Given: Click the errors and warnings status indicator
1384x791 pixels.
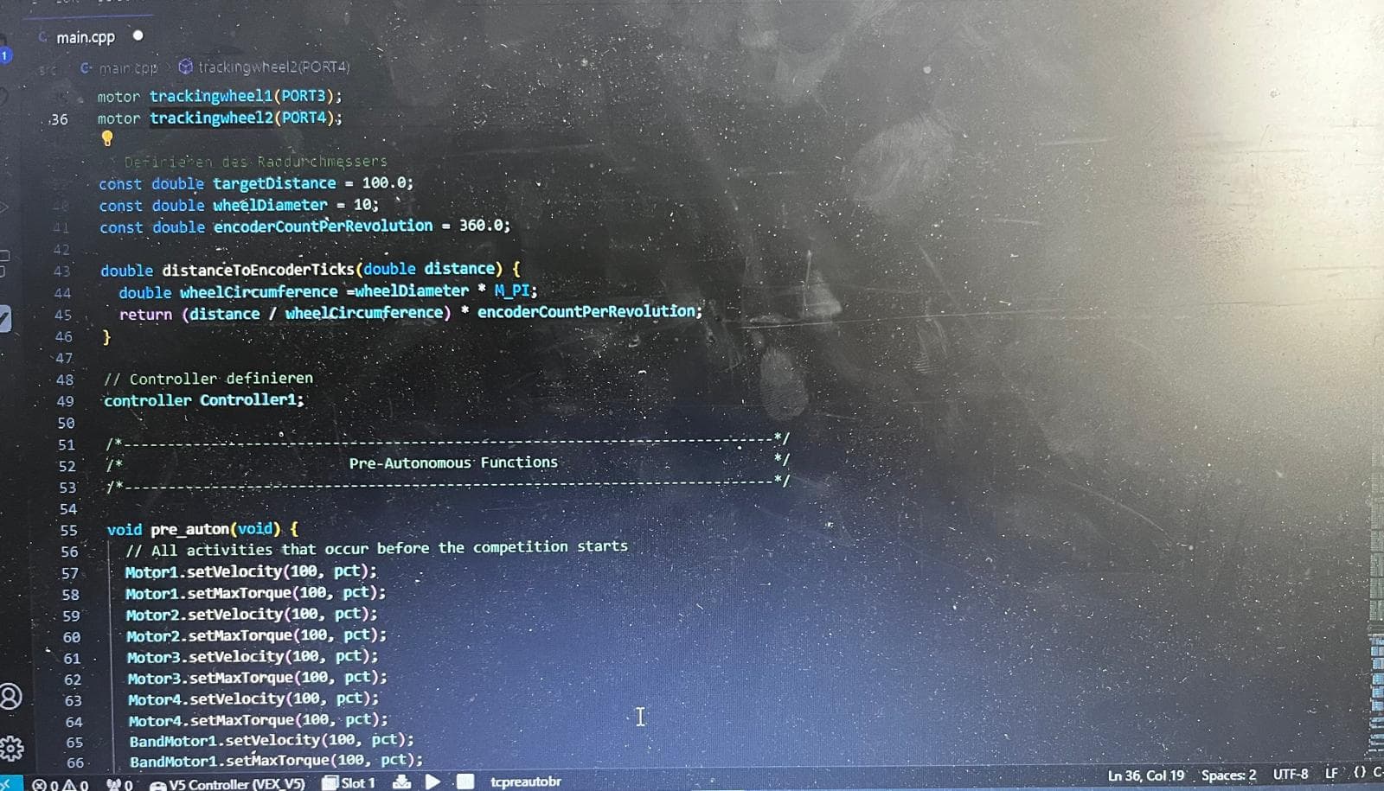Looking at the screenshot, I should [61, 785].
